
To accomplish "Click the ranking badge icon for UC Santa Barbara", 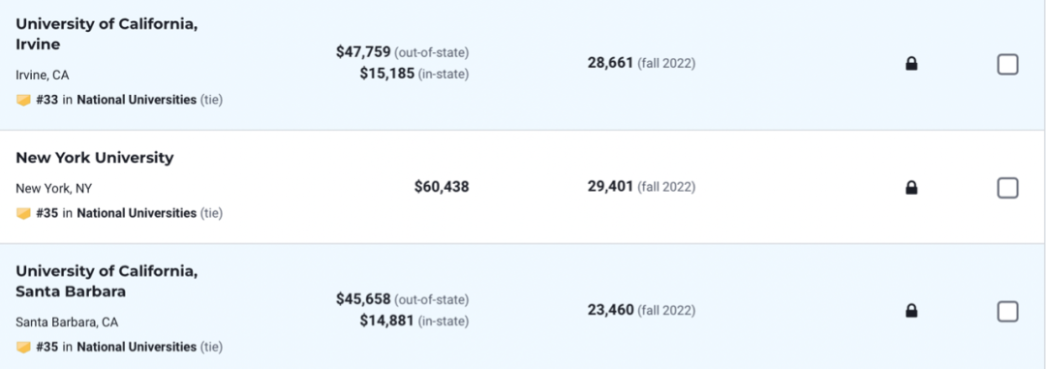I will [23, 347].
